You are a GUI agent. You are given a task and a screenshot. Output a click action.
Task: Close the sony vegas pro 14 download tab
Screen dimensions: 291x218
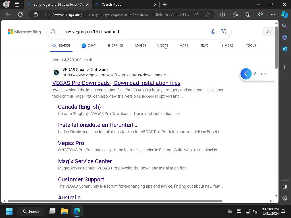point(87,5)
